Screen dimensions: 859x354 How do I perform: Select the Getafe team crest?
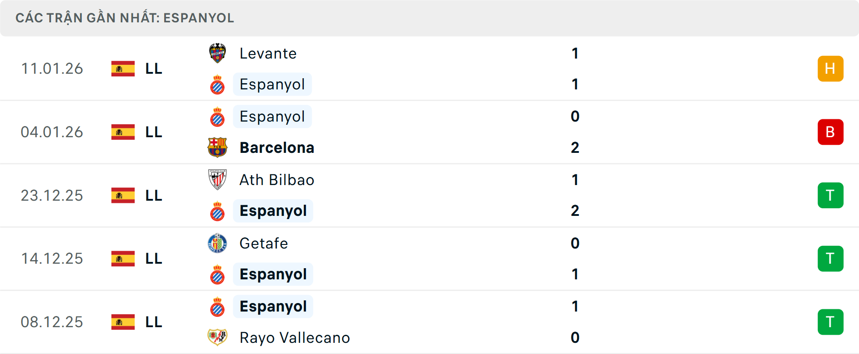click(218, 244)
